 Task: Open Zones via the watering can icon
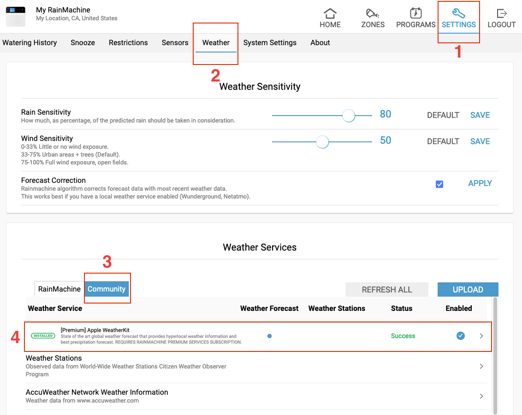coord(373,14)
